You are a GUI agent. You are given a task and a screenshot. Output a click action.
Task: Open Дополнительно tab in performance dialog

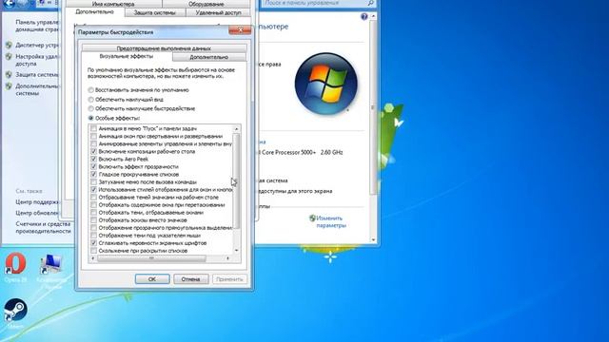[209, 57]
